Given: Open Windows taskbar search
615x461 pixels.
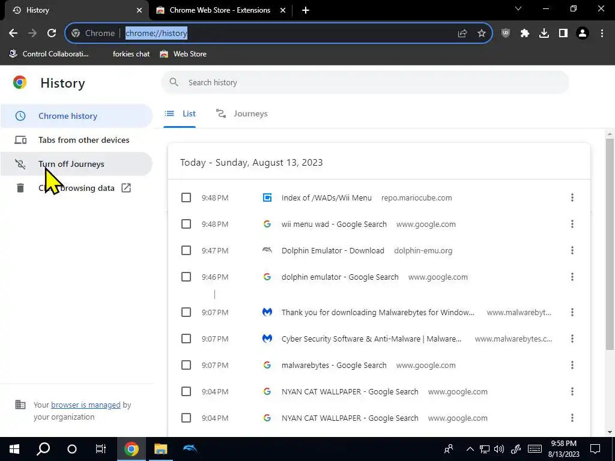Looking at the screenshot, I should pos(43,449).
